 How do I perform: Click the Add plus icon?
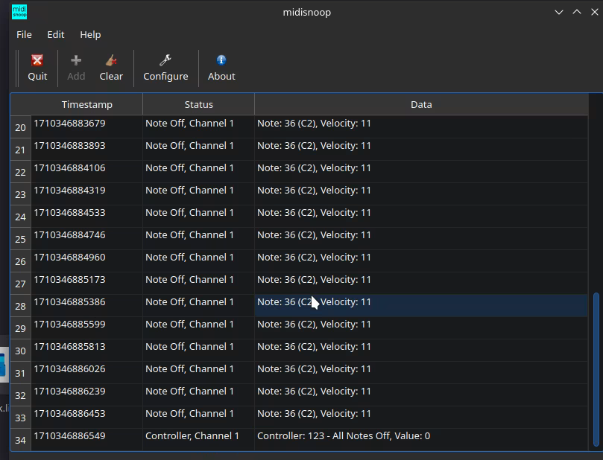click(x=76, y=61)
